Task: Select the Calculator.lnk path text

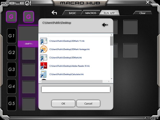Action: coord(66,74)
